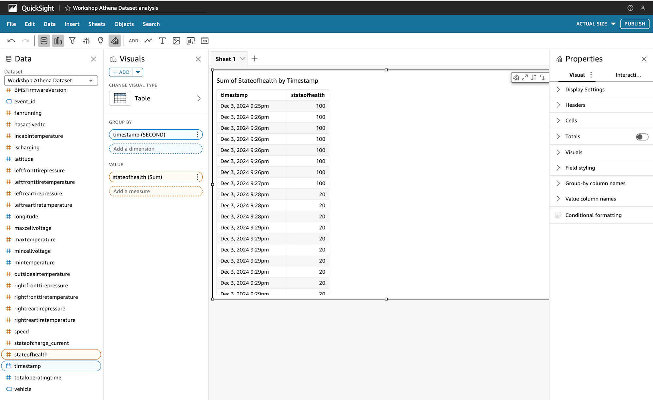
Task: Open the Workshop Athena Dataset dropdown
Action: tap(51, 80)
